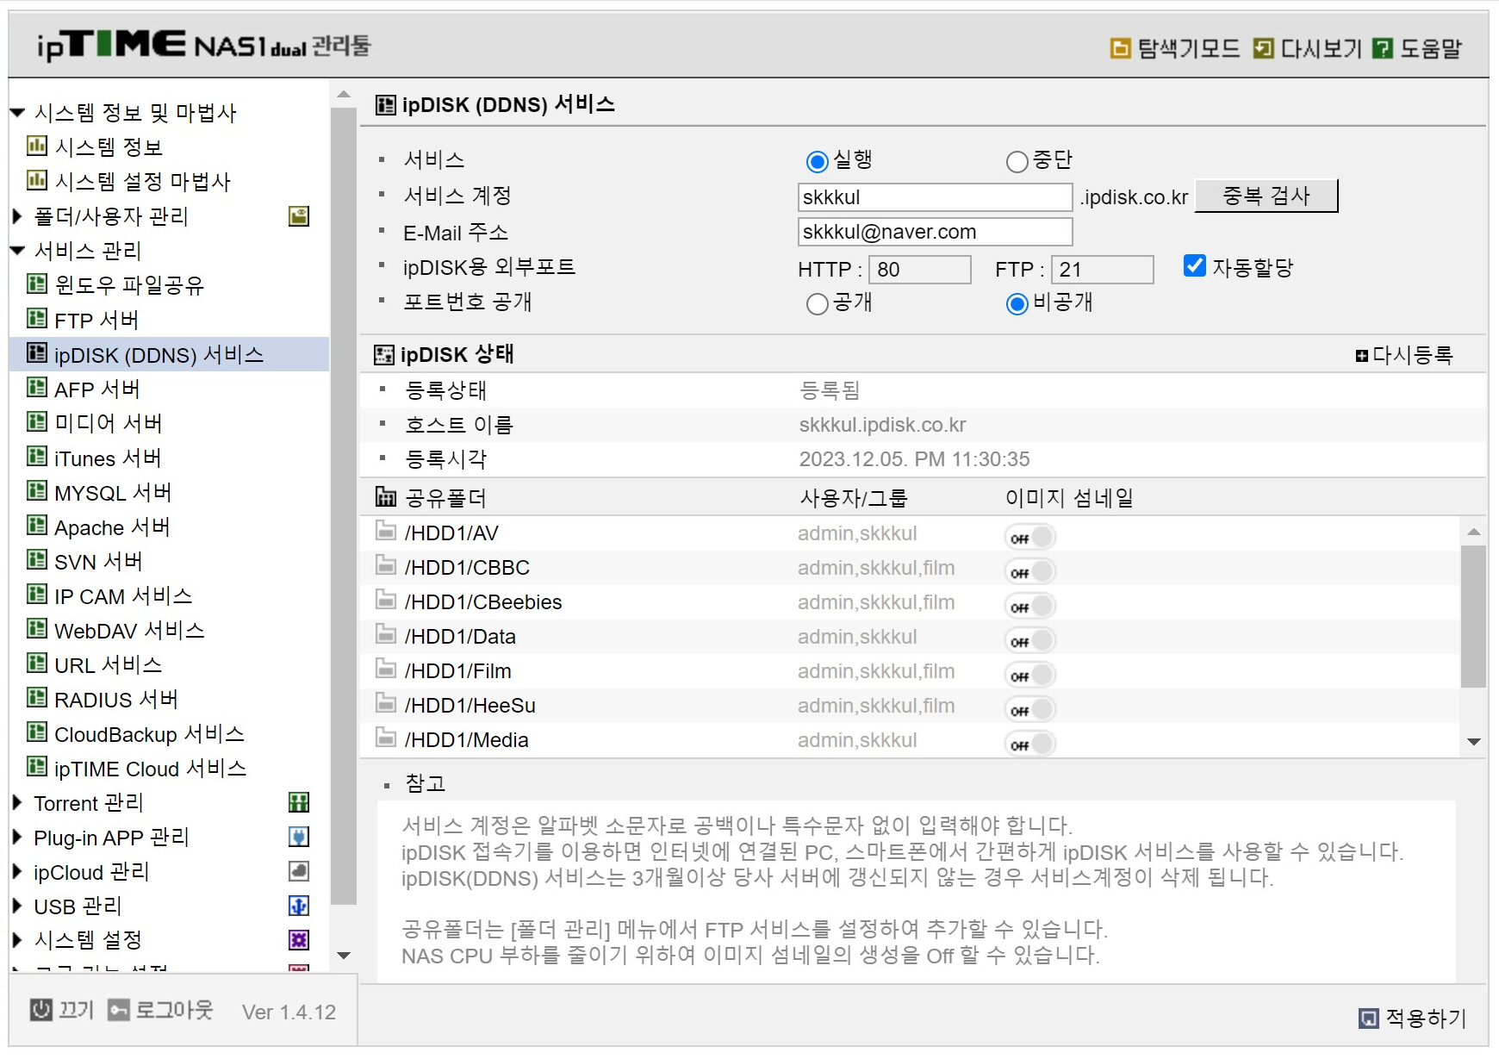Click the /HDD1/CBBC folder icon
This screenshot has height=1059, width=1499.
[x=386, y=565]
